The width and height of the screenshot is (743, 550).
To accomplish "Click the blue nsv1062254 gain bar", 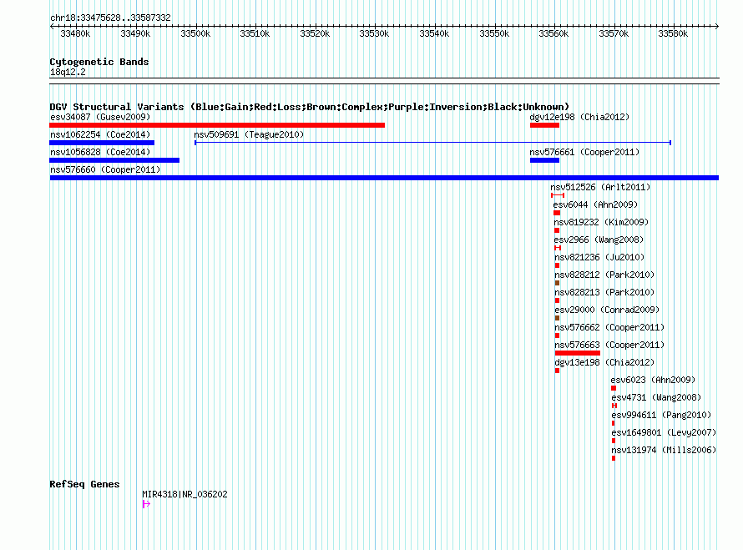I will [102, 143].
